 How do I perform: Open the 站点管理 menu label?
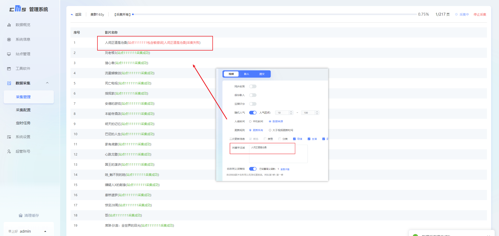point(23,54)
